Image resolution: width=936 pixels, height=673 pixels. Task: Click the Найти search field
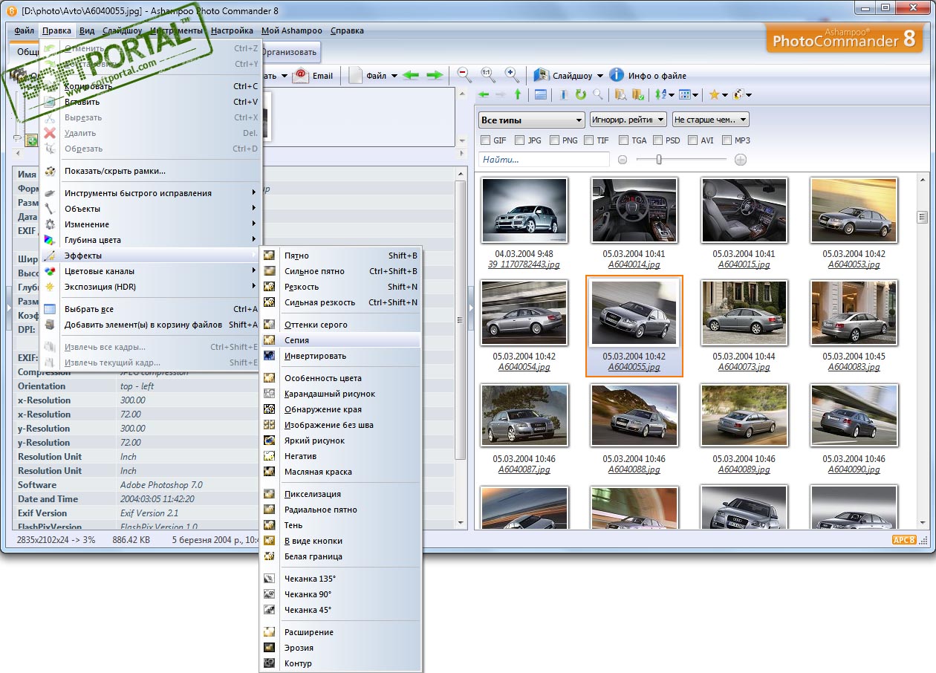coord(545,160)
